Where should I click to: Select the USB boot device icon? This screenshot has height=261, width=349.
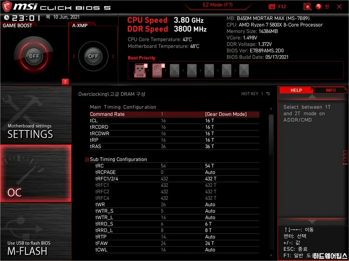point(140,71)
